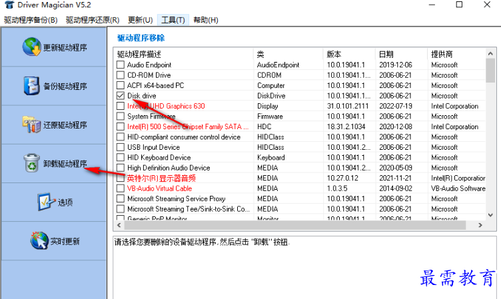Click the 选项 sidebar label
501x299 pixels.
65,202
